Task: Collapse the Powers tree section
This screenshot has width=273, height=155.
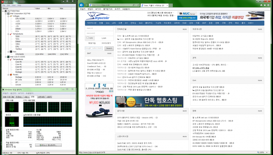Action: point(8,75)
